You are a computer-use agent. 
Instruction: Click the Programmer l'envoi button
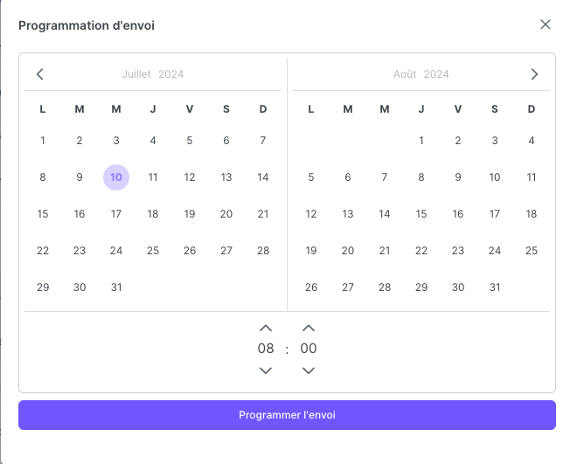[x=287, y=415]
